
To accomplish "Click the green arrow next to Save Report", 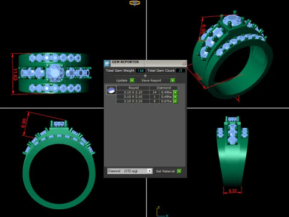I will [173, 80].
